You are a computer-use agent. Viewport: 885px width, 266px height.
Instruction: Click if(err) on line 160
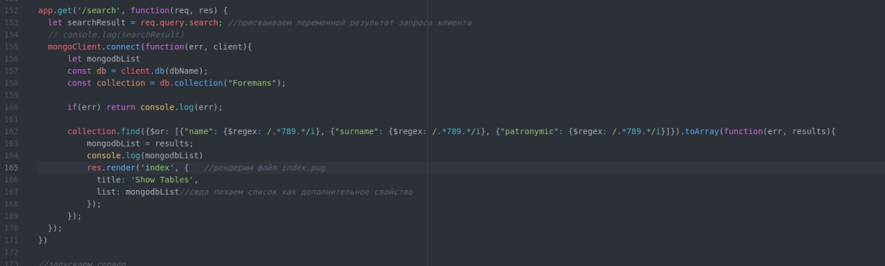pyautogui.click(x=84, y=107)
